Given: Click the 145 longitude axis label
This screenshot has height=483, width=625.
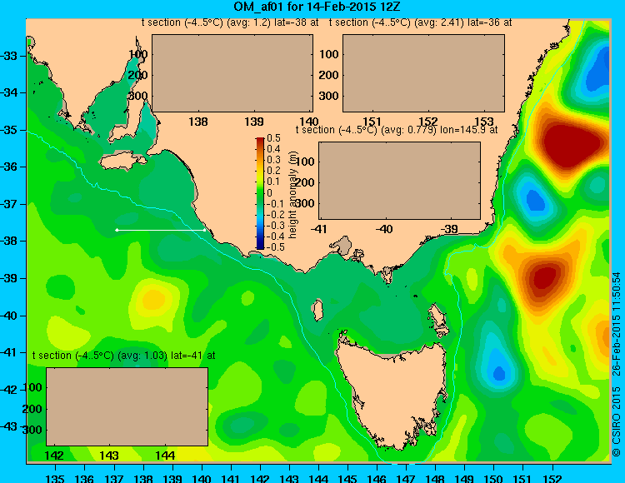Looking at the screenshot, I should (x=347, y=478).
